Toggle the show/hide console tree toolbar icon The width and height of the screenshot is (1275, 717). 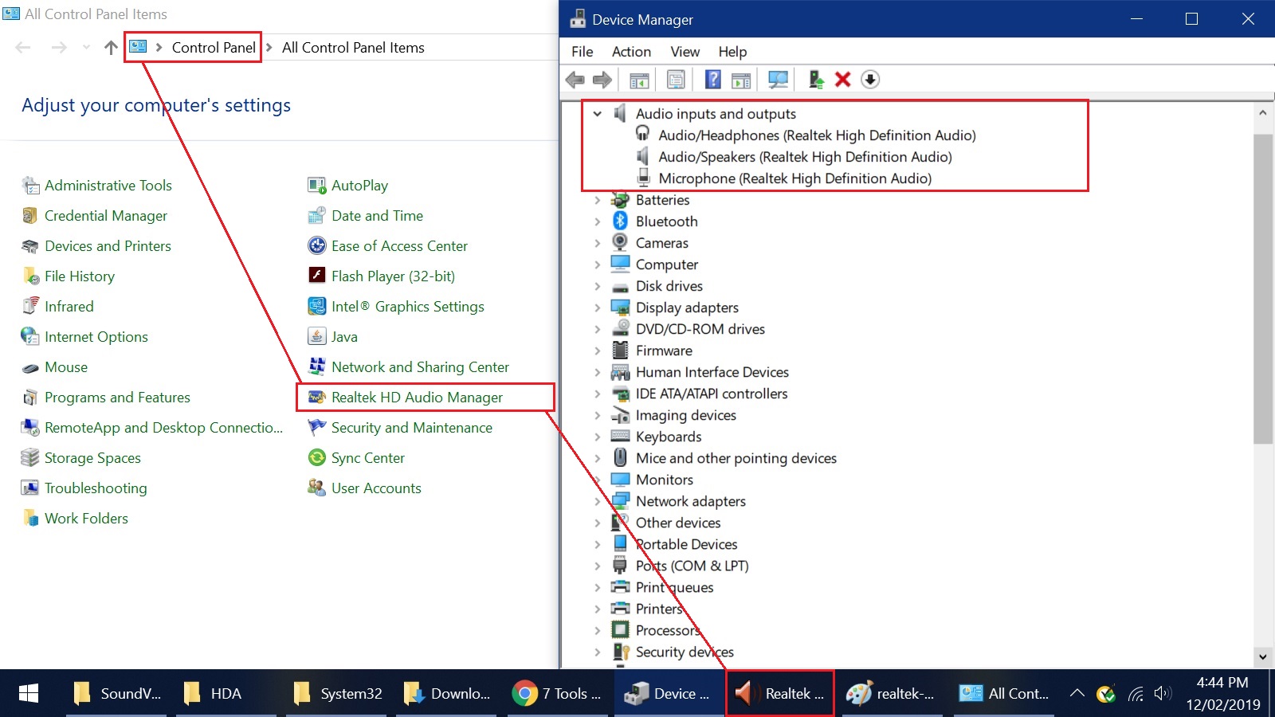(x=639, y=80)
